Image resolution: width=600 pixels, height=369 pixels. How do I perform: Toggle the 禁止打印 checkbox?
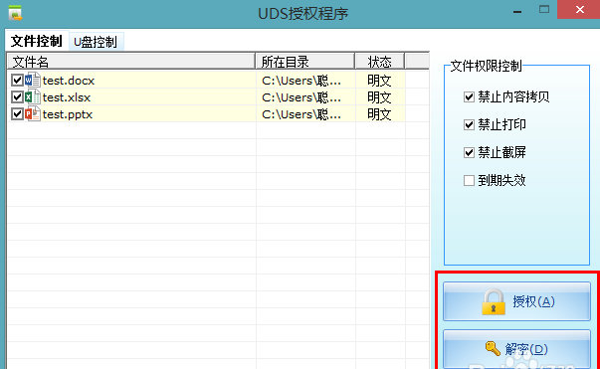(x=469, y=124)
